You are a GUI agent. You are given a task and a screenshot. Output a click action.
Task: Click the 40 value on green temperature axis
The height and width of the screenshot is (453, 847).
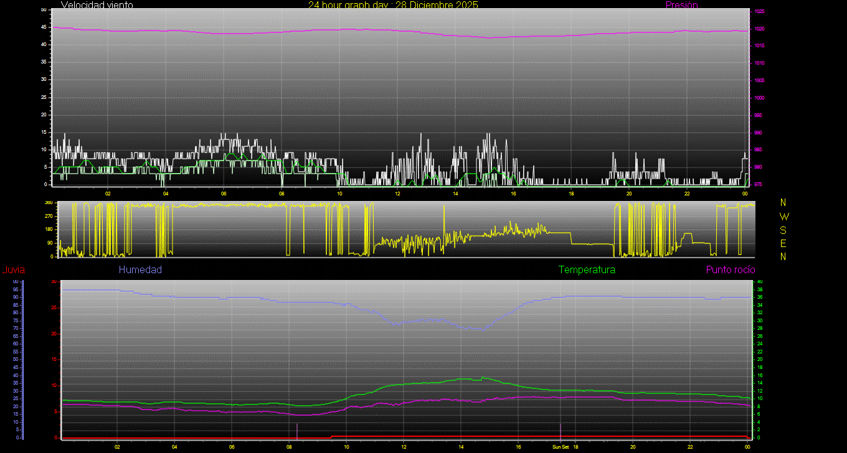coord(759,282)
